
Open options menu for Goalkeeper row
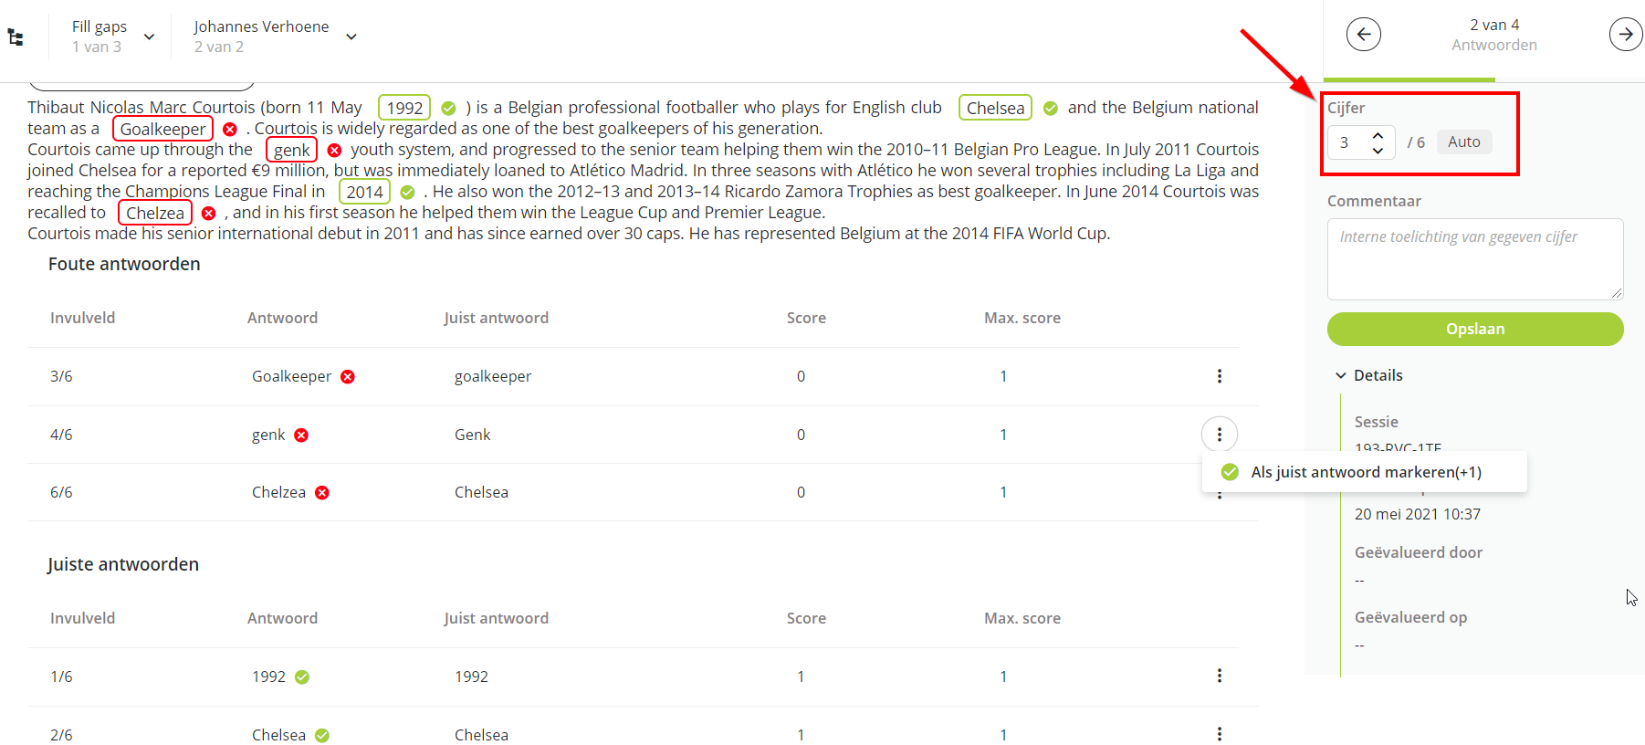(1219, 376)
